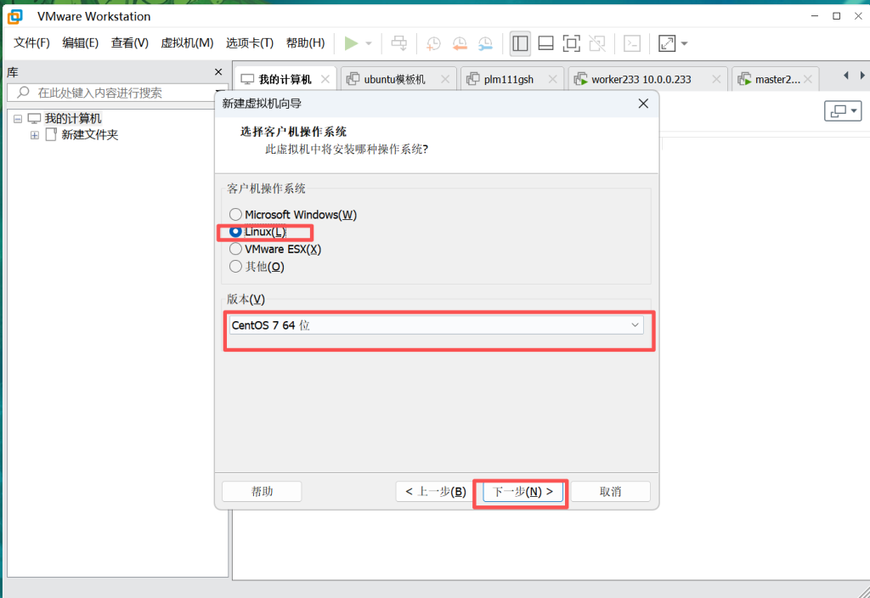Click the revert to snapshot icon
Viewport: 870px width, 598px height.
coord(459,43)
